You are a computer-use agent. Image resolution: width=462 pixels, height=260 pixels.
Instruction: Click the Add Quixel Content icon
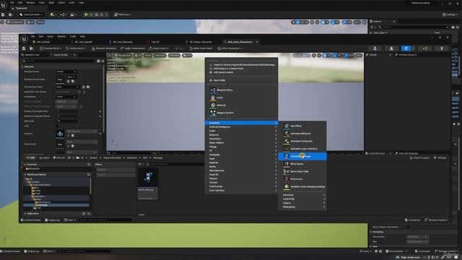[211, 72]
